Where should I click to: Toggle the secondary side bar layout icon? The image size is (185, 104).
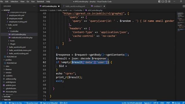[x=166, y=1]
